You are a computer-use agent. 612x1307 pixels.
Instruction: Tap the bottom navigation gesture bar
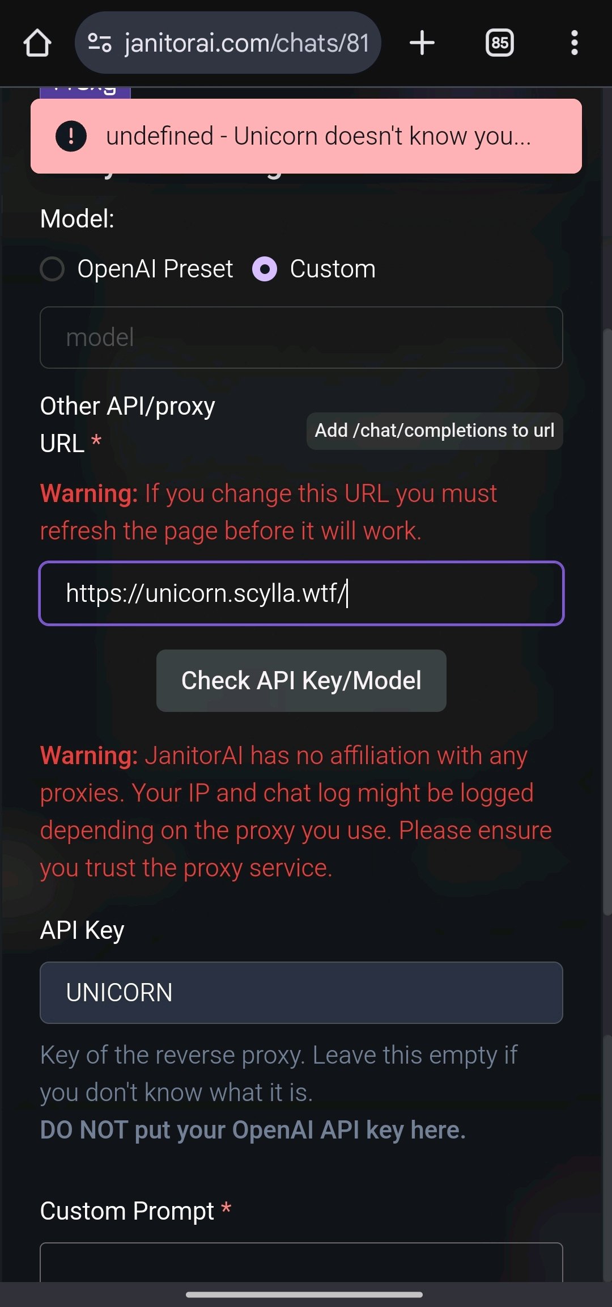[x=304, y=1295]
